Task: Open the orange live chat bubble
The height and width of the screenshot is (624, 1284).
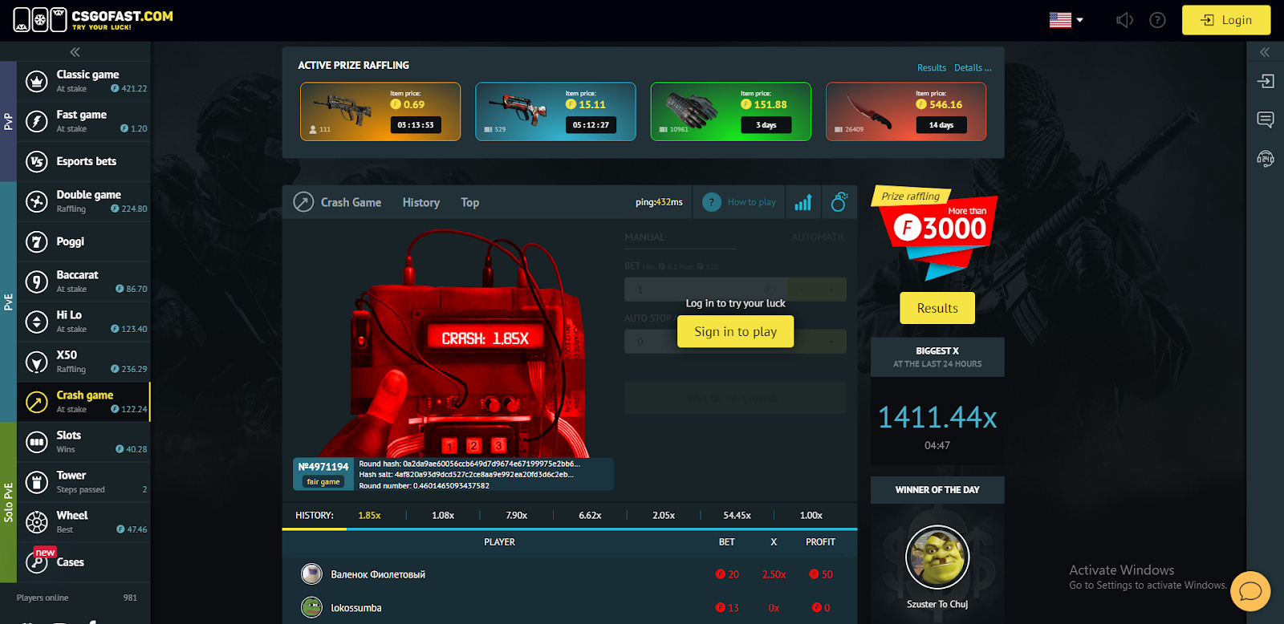Action: (1250, 591)
